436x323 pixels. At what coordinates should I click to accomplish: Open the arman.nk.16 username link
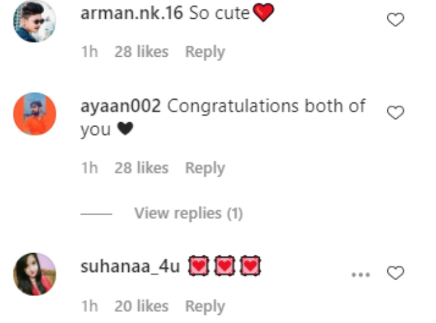click(132, 13)
